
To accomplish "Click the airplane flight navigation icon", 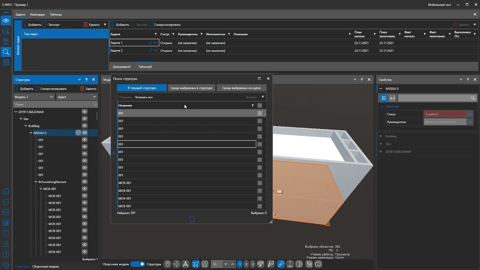I will coord(195,264).
